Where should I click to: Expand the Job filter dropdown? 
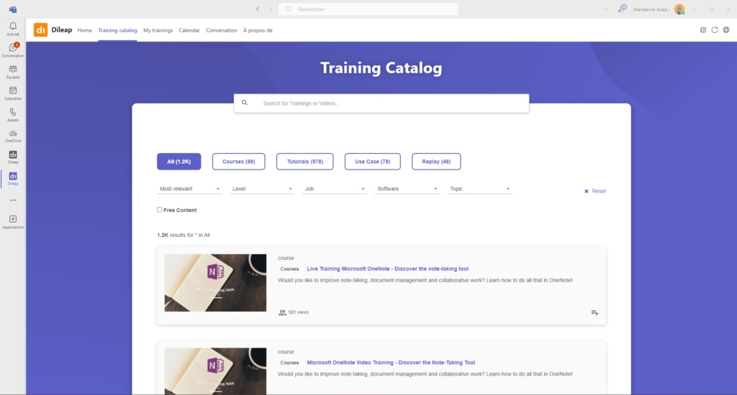click(334, 189)
